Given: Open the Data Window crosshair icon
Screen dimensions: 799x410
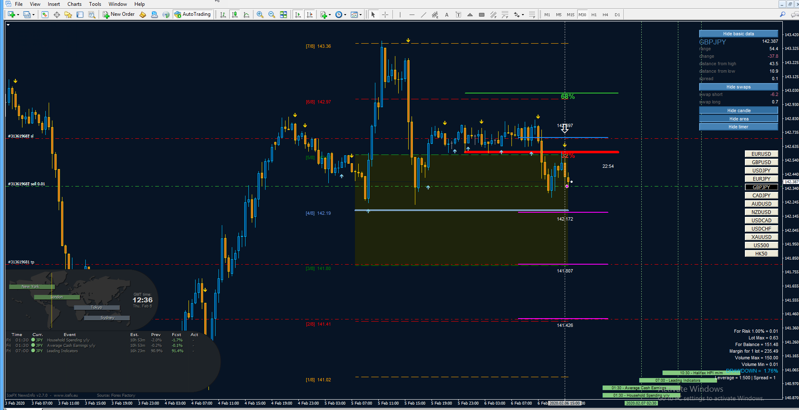Looking at the screenshot, I should pyautogui.click(x=57, y=15).
